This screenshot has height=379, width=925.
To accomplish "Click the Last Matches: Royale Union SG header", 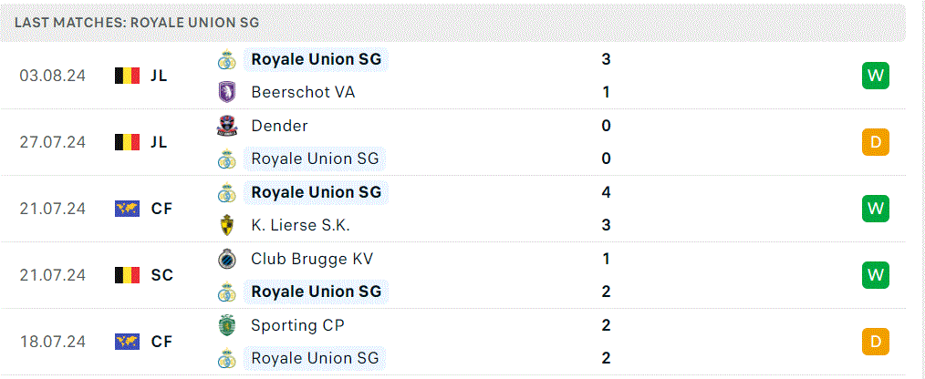I will 137,23.
